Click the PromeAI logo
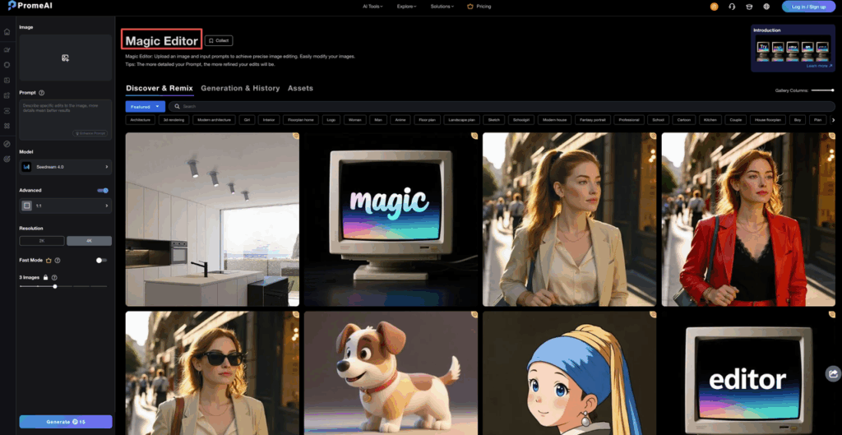Image resolution: width=842 pixels, height=435 pixels. coord(30,6)
